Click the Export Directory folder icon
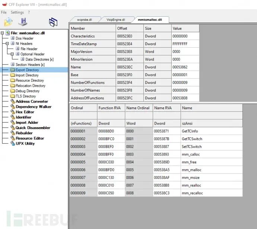The image size is (257, 229). [13, 70]
